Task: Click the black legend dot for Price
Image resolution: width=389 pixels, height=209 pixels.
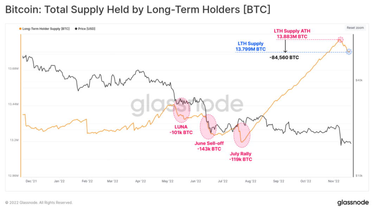Action: [76, 28]
